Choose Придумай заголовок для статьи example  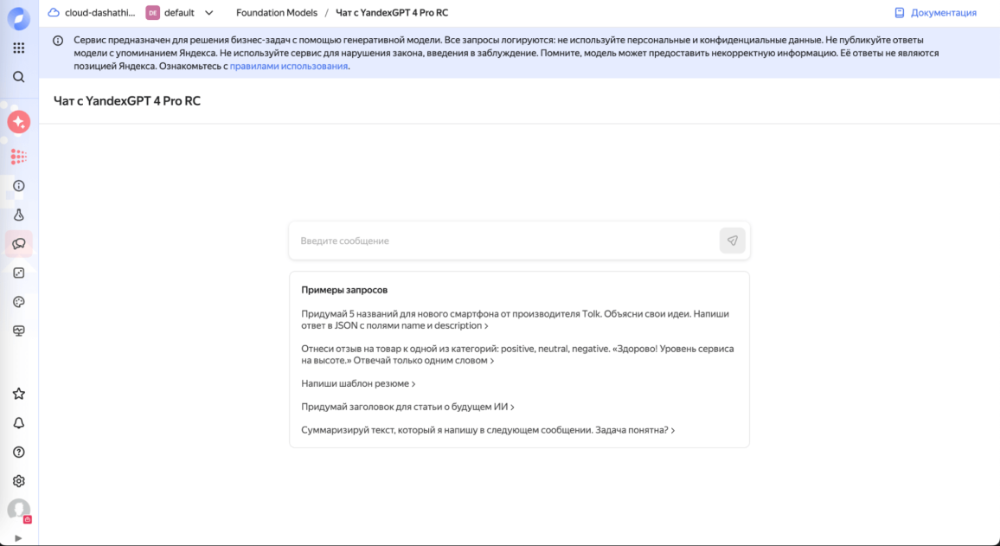pyautogui.click(x=408, y=407)
